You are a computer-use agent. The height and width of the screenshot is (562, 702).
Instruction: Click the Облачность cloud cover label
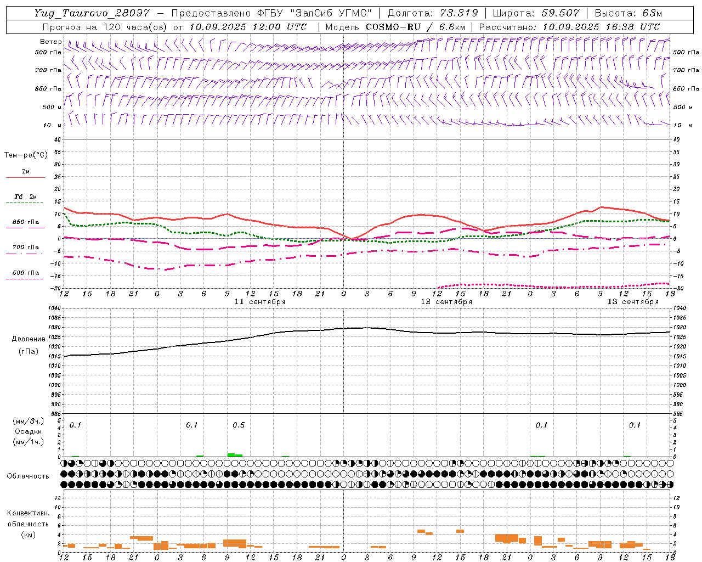tap(28, 476)
